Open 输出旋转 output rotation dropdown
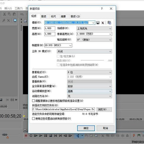Screen dimensions: 144x144 pyautogui.click(x=94, y=40)
